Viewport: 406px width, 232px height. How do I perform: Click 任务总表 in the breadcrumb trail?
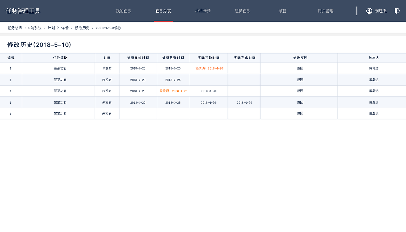tap(15, 28)
